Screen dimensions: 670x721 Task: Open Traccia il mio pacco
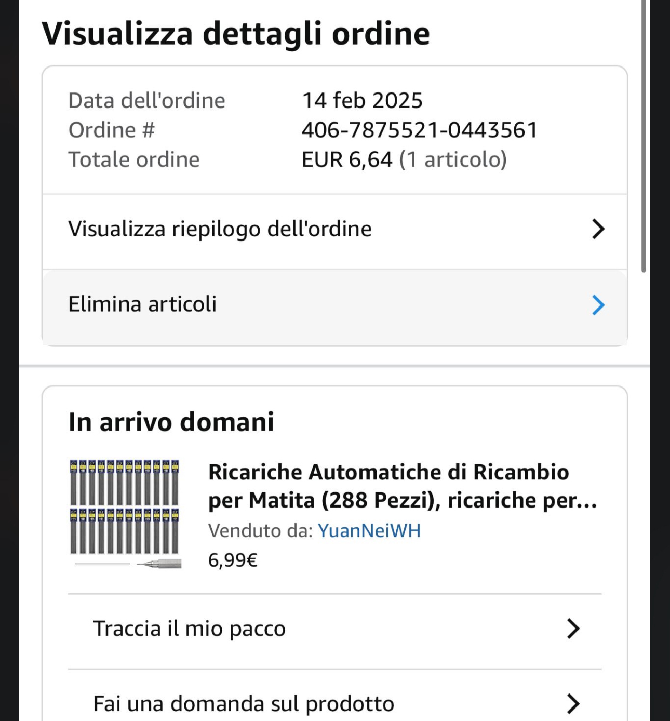coord(189,629)
